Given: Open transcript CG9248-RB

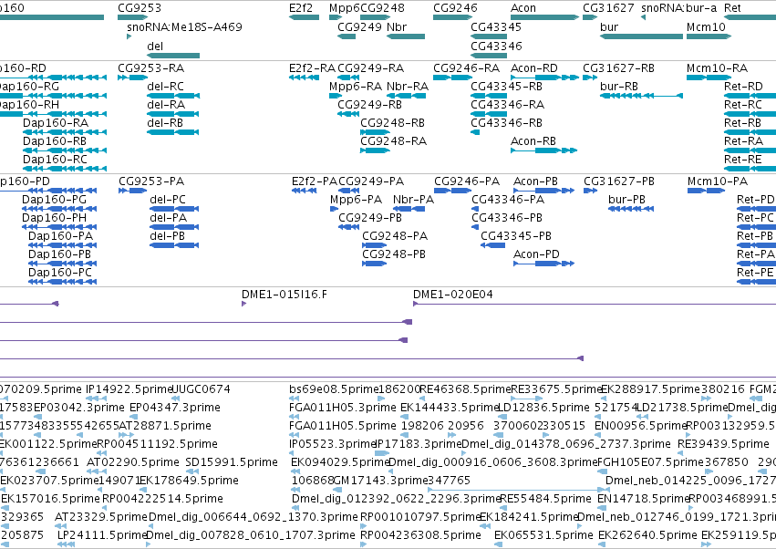Looking at the screenshot, I should pos(392,123).
